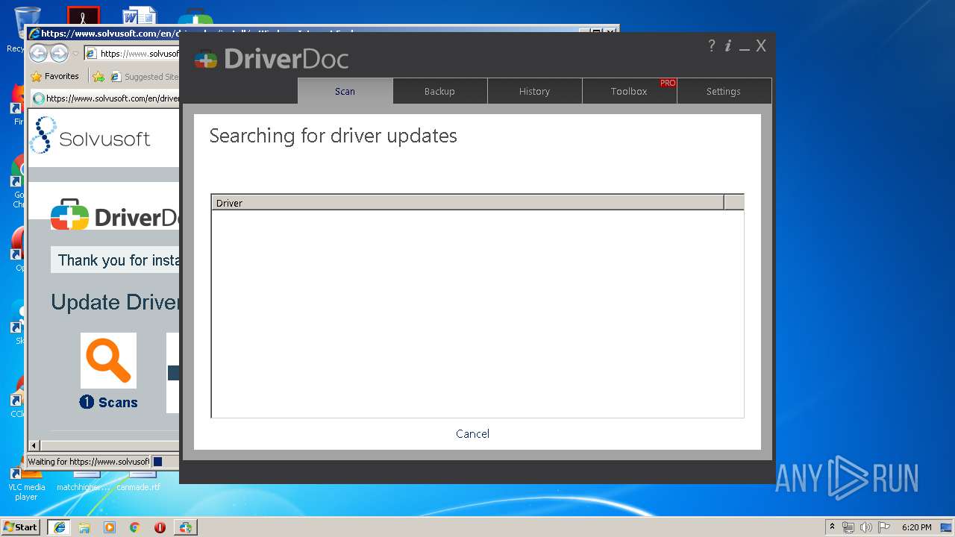Click the Solvusoft logo in browser
The width and height of the screenshot is (955, 537).
point(90,136)
